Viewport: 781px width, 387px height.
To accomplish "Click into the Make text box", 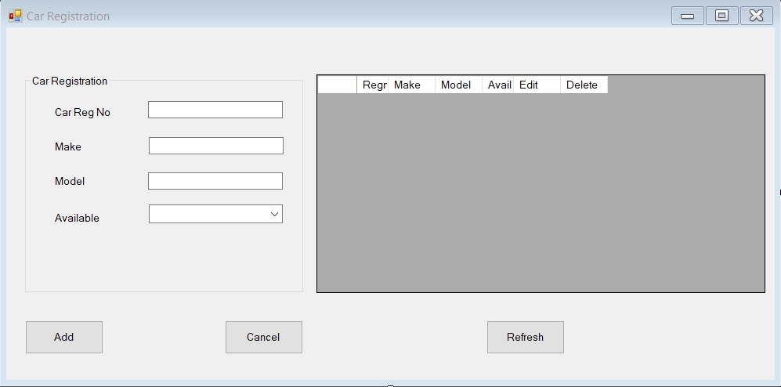I will point(215,146).
